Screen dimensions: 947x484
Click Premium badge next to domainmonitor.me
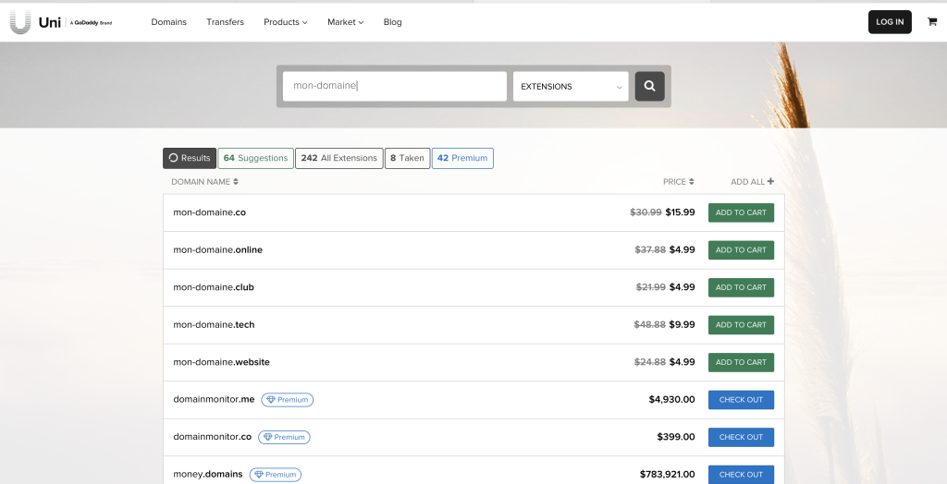[x=288, y=400]
